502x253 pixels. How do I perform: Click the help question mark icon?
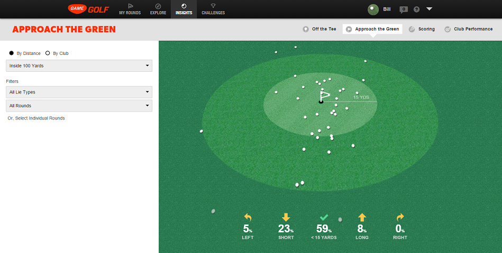coord(416,9)
